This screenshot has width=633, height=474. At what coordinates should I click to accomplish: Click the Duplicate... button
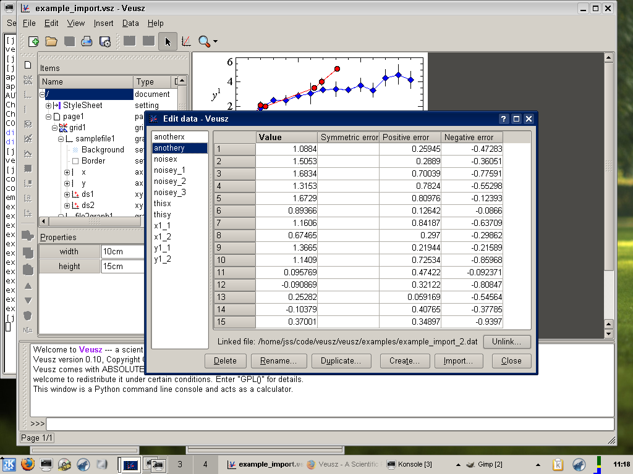[x=341, y=360]
